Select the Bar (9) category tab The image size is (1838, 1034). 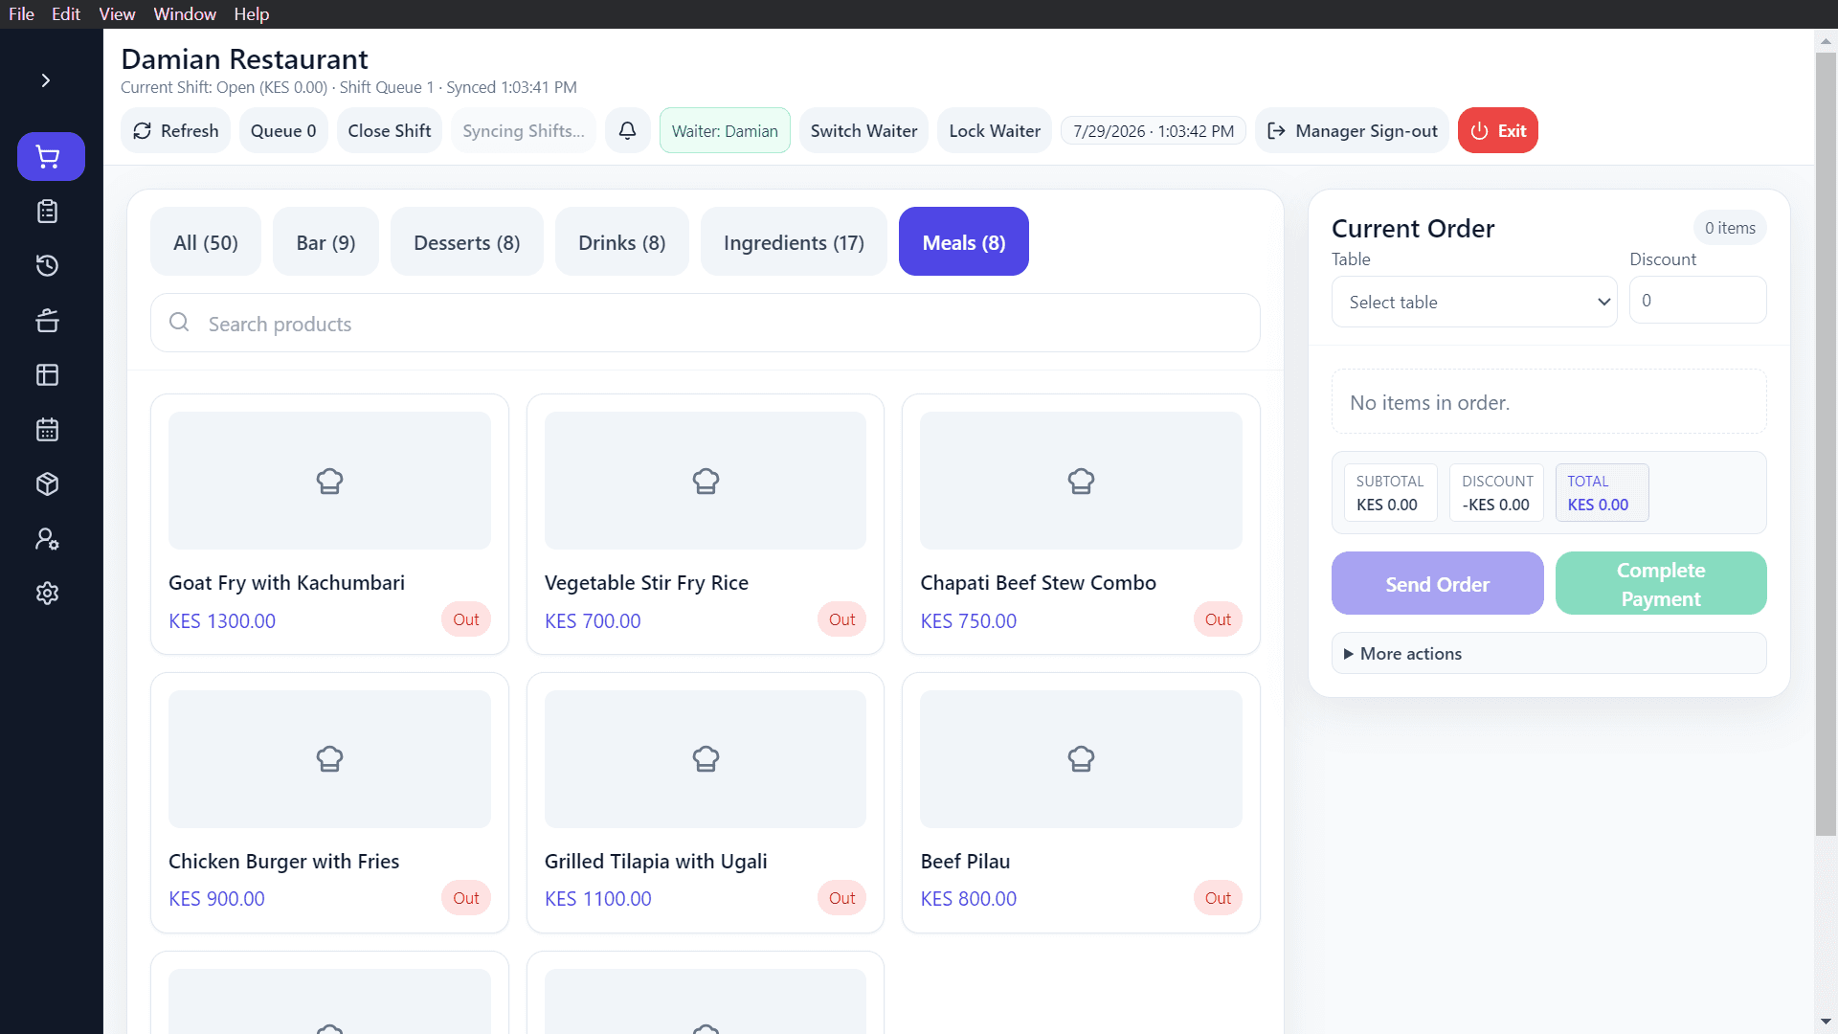(x=325, y=242)
